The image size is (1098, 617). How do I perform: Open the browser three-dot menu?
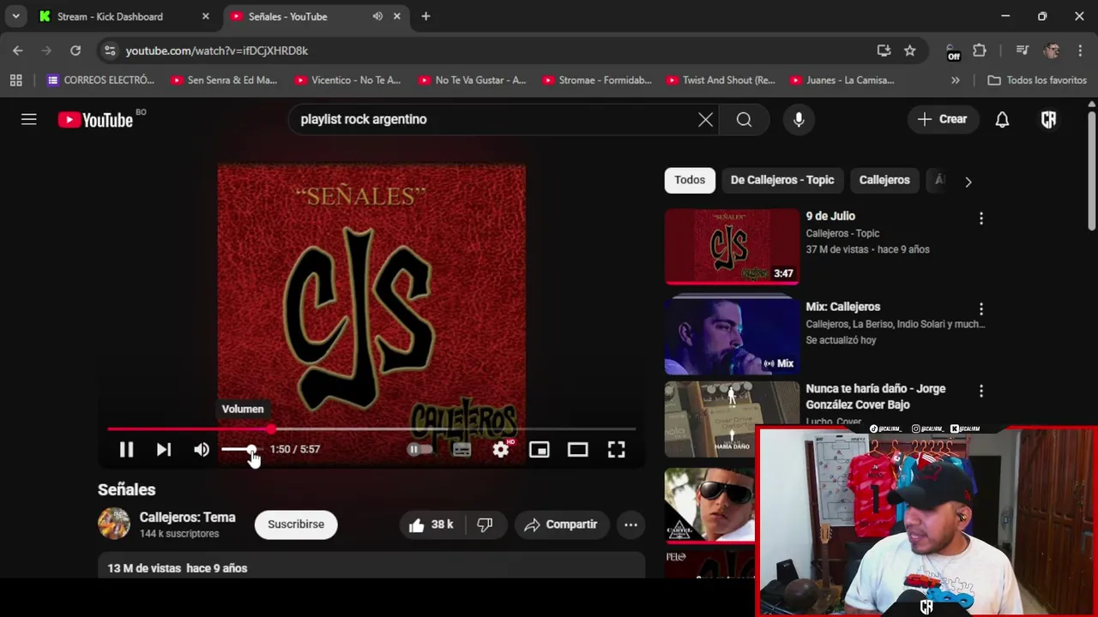(1079, 51)
